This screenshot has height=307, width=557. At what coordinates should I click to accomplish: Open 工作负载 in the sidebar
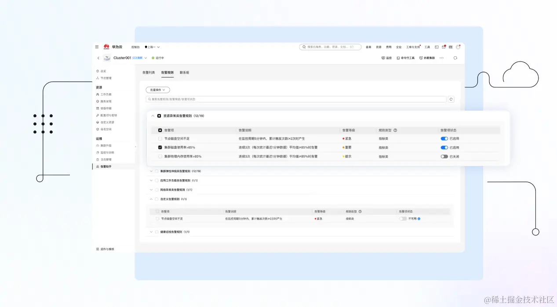coord(104,94)
